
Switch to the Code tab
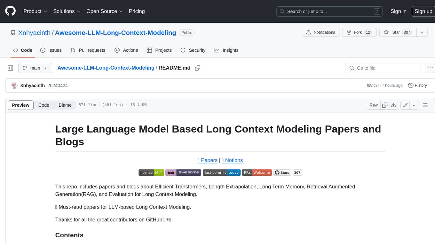22,50
